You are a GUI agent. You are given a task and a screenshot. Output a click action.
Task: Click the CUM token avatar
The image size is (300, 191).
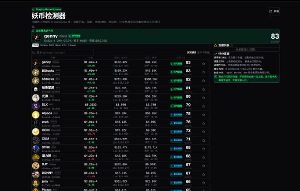coord(36,140)
